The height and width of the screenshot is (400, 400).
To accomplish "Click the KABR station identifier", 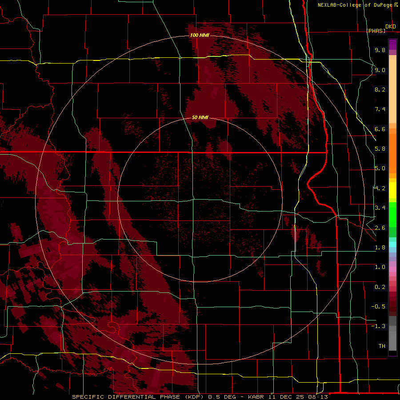I will [256, 397].
